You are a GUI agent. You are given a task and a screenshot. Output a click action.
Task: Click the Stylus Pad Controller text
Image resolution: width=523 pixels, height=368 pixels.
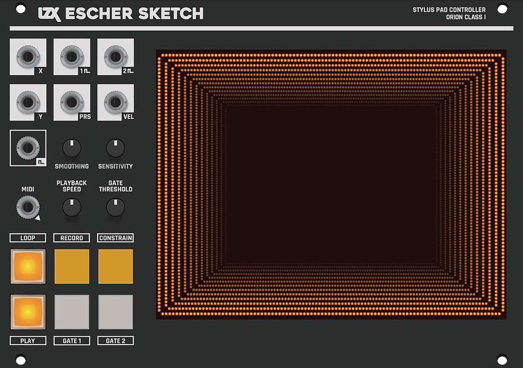(x=449, y=10)
